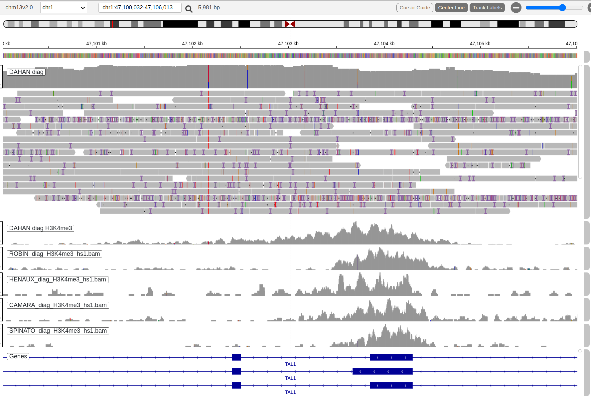Click the DAHAN diag track label
Screen dimensions: 591x402
[x=26, y=72]
